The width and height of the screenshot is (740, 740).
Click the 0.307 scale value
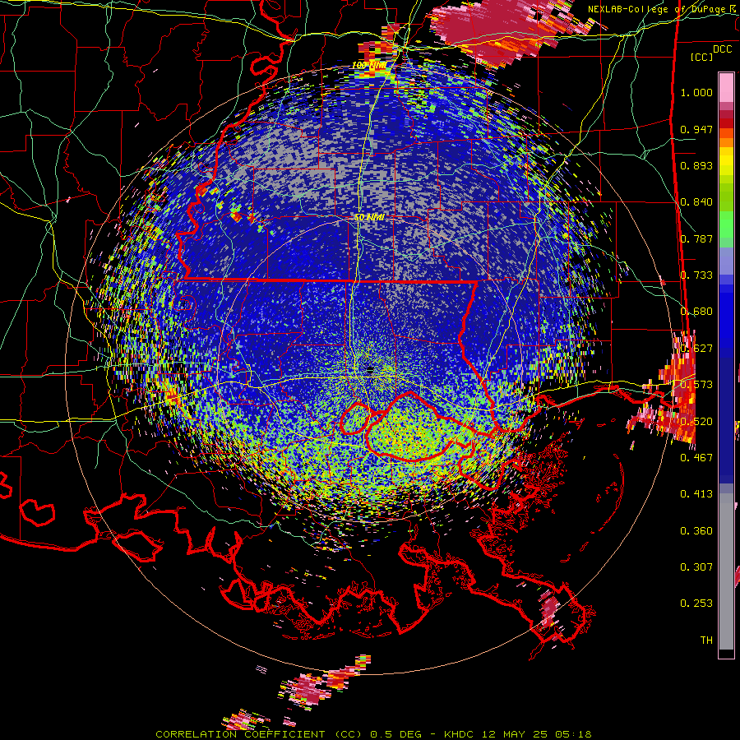[x=696, y=567]
